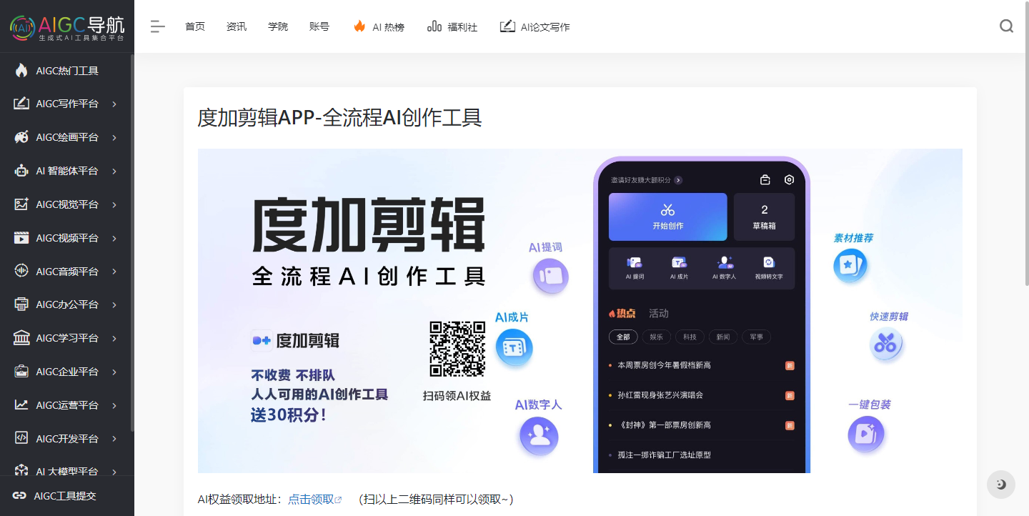
Task: Click the AIGC工具提交 sidebar link
Action: point(65,496)
